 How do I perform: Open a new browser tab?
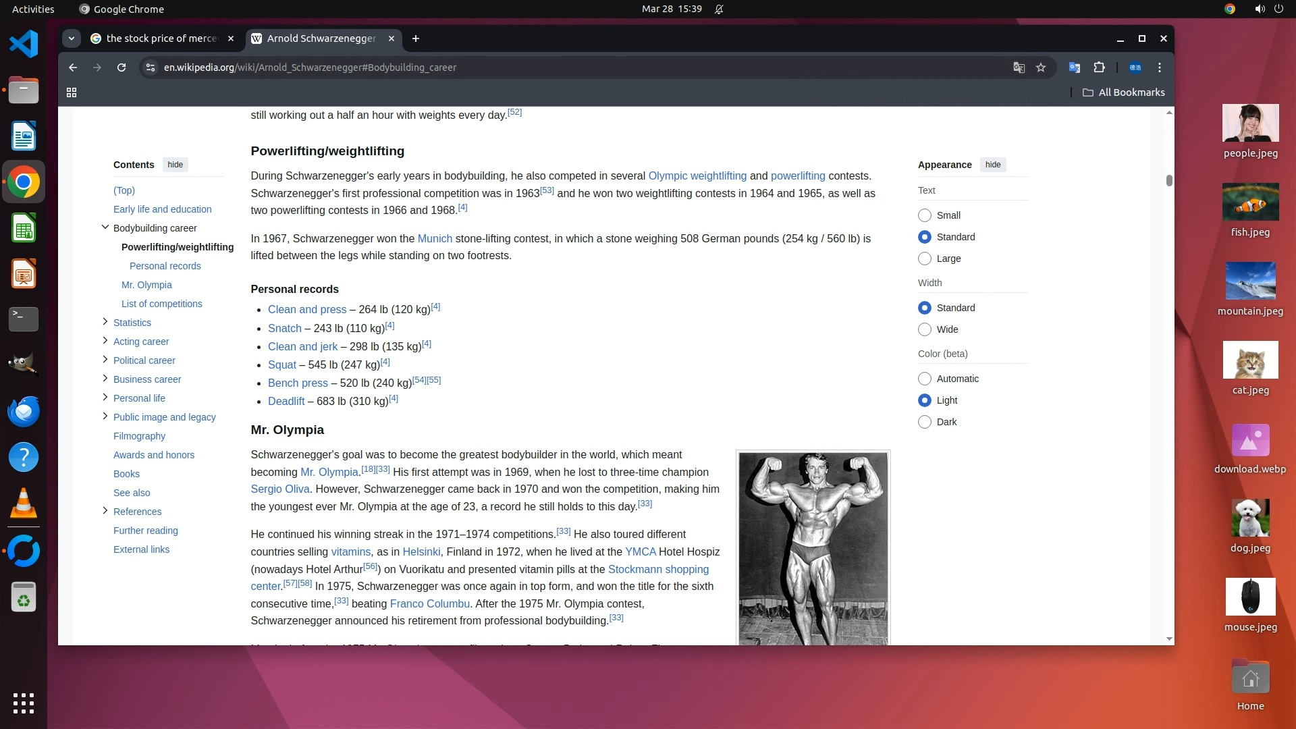click(416, 38)
